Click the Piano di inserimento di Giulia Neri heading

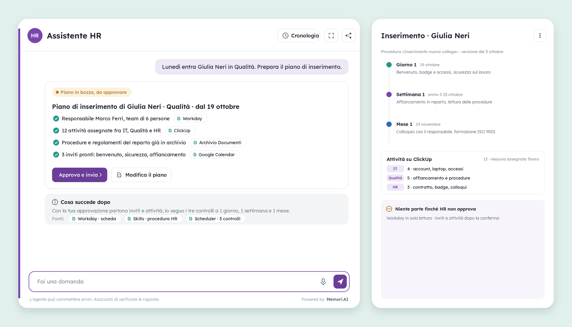(x=146, y=106)
